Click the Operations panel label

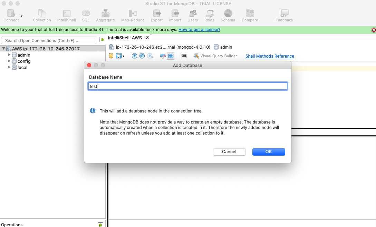tap(12, 225)
